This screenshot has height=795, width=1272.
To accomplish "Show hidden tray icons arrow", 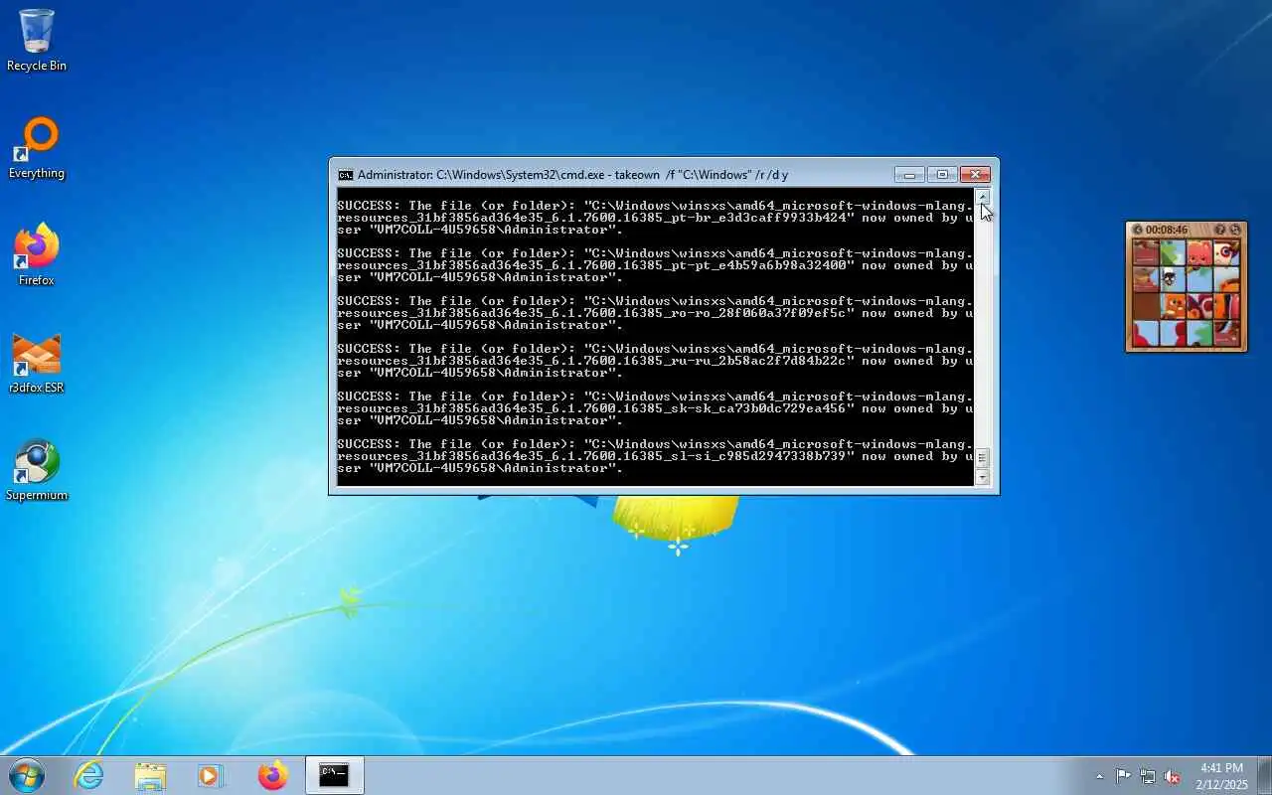I will 1099,776.
